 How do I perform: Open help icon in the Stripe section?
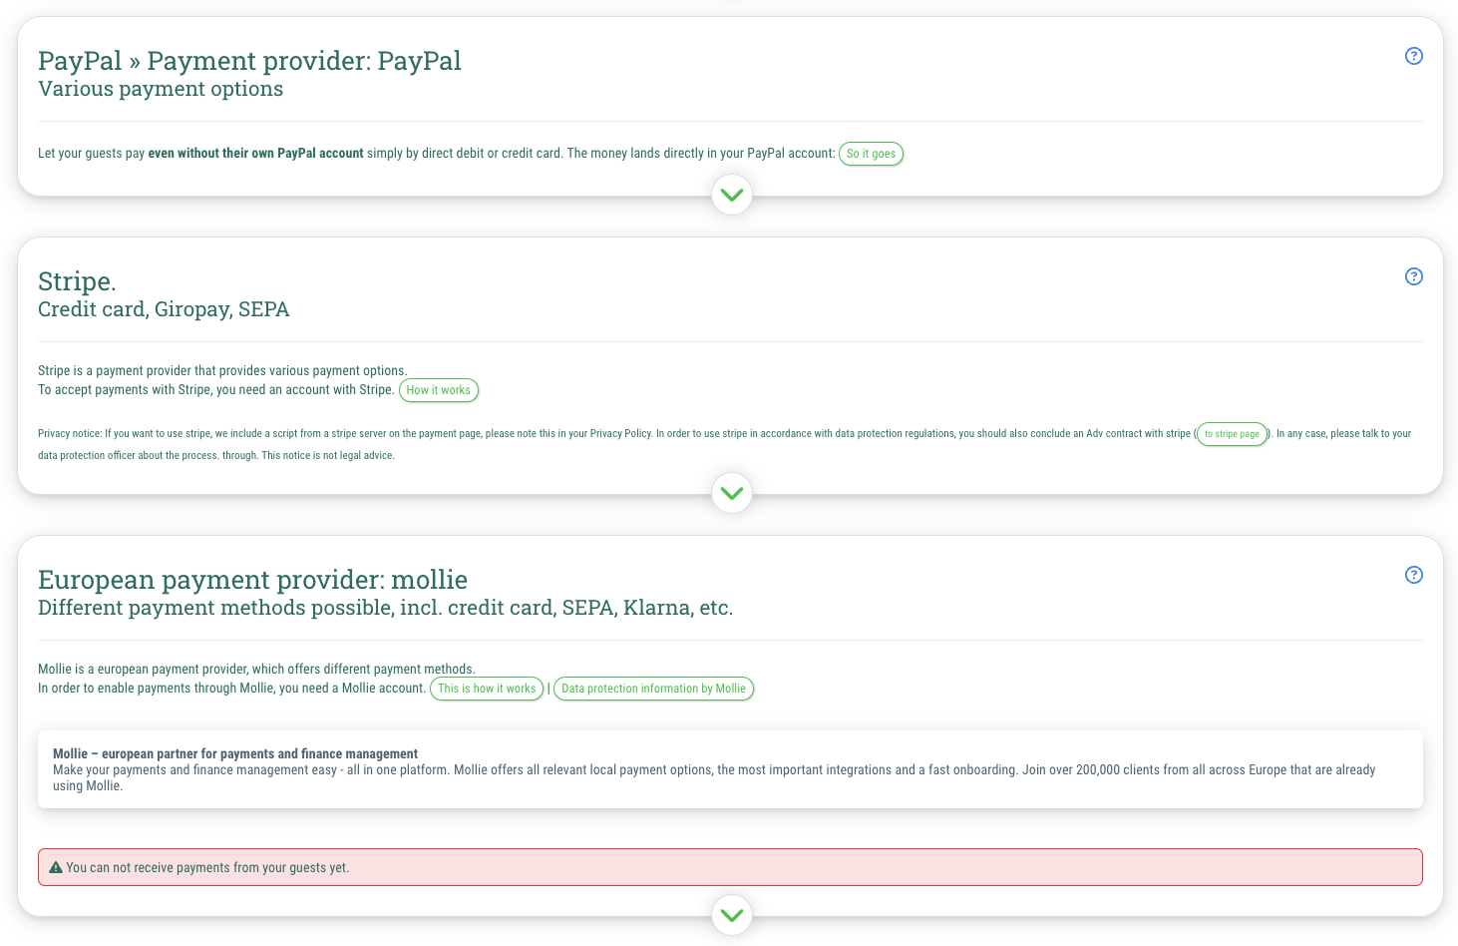pyautogui.click(x=1413, y=276)
